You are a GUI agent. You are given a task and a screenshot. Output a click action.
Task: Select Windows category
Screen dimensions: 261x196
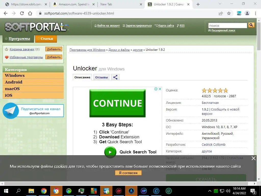click(33, 76)
